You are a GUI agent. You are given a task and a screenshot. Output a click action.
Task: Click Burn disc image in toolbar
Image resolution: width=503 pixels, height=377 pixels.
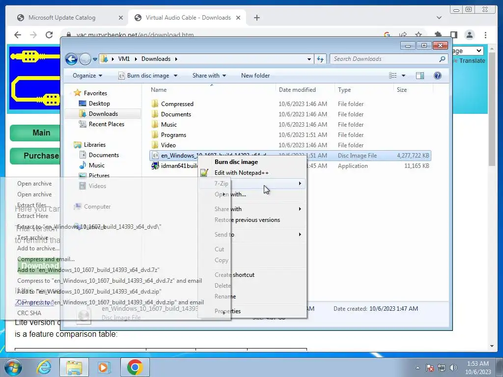144,76
